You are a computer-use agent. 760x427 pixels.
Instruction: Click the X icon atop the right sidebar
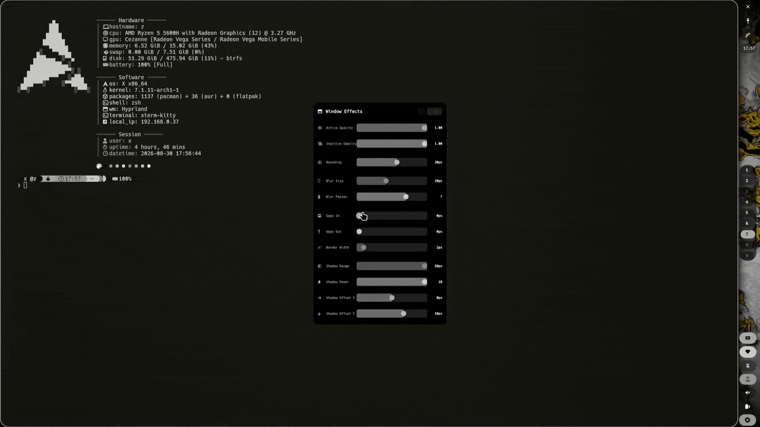coord(748,7)
